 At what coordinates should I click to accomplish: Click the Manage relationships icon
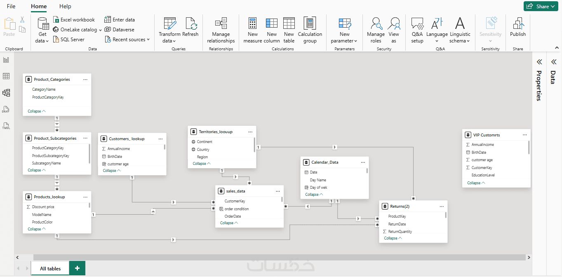(221, 23)
